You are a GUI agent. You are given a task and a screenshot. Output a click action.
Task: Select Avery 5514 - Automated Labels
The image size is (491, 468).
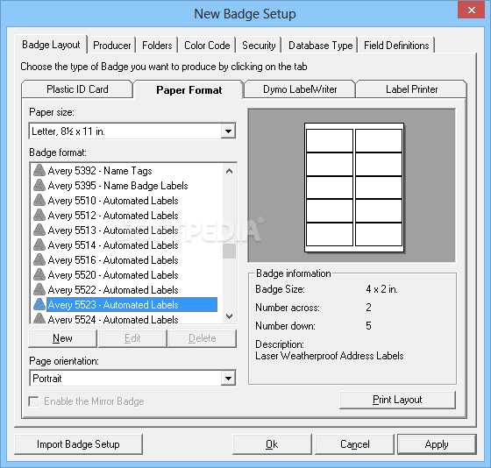(113, 245)
